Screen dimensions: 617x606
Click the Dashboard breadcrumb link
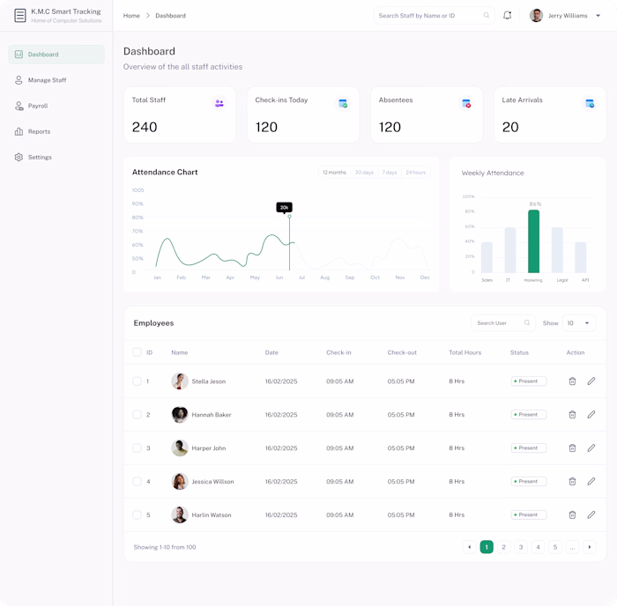[x=170, y=16]
